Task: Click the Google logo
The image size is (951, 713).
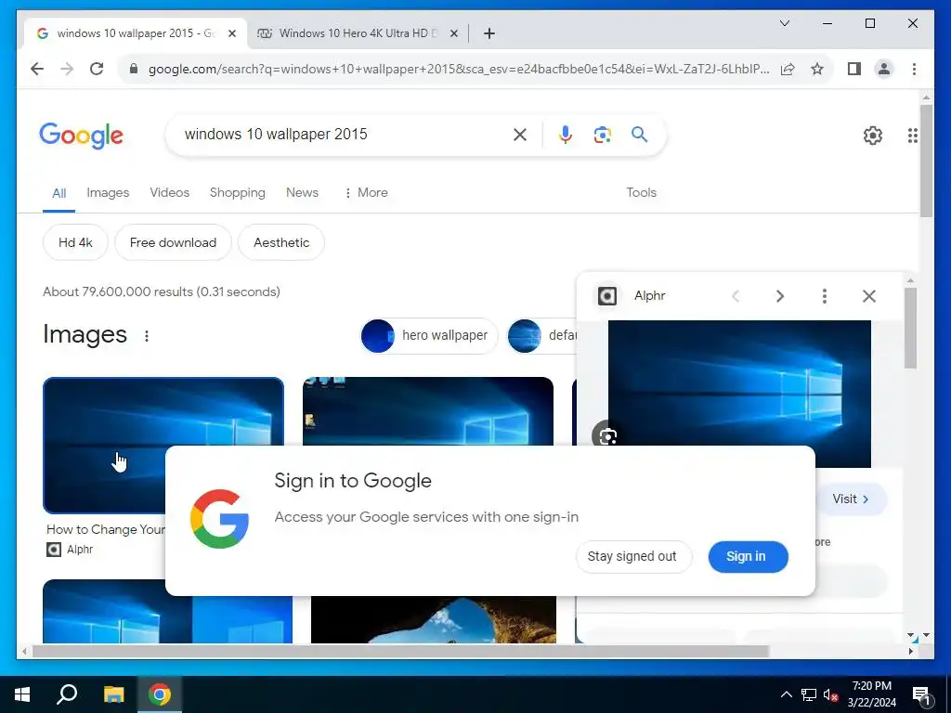Action: (82, 136)
